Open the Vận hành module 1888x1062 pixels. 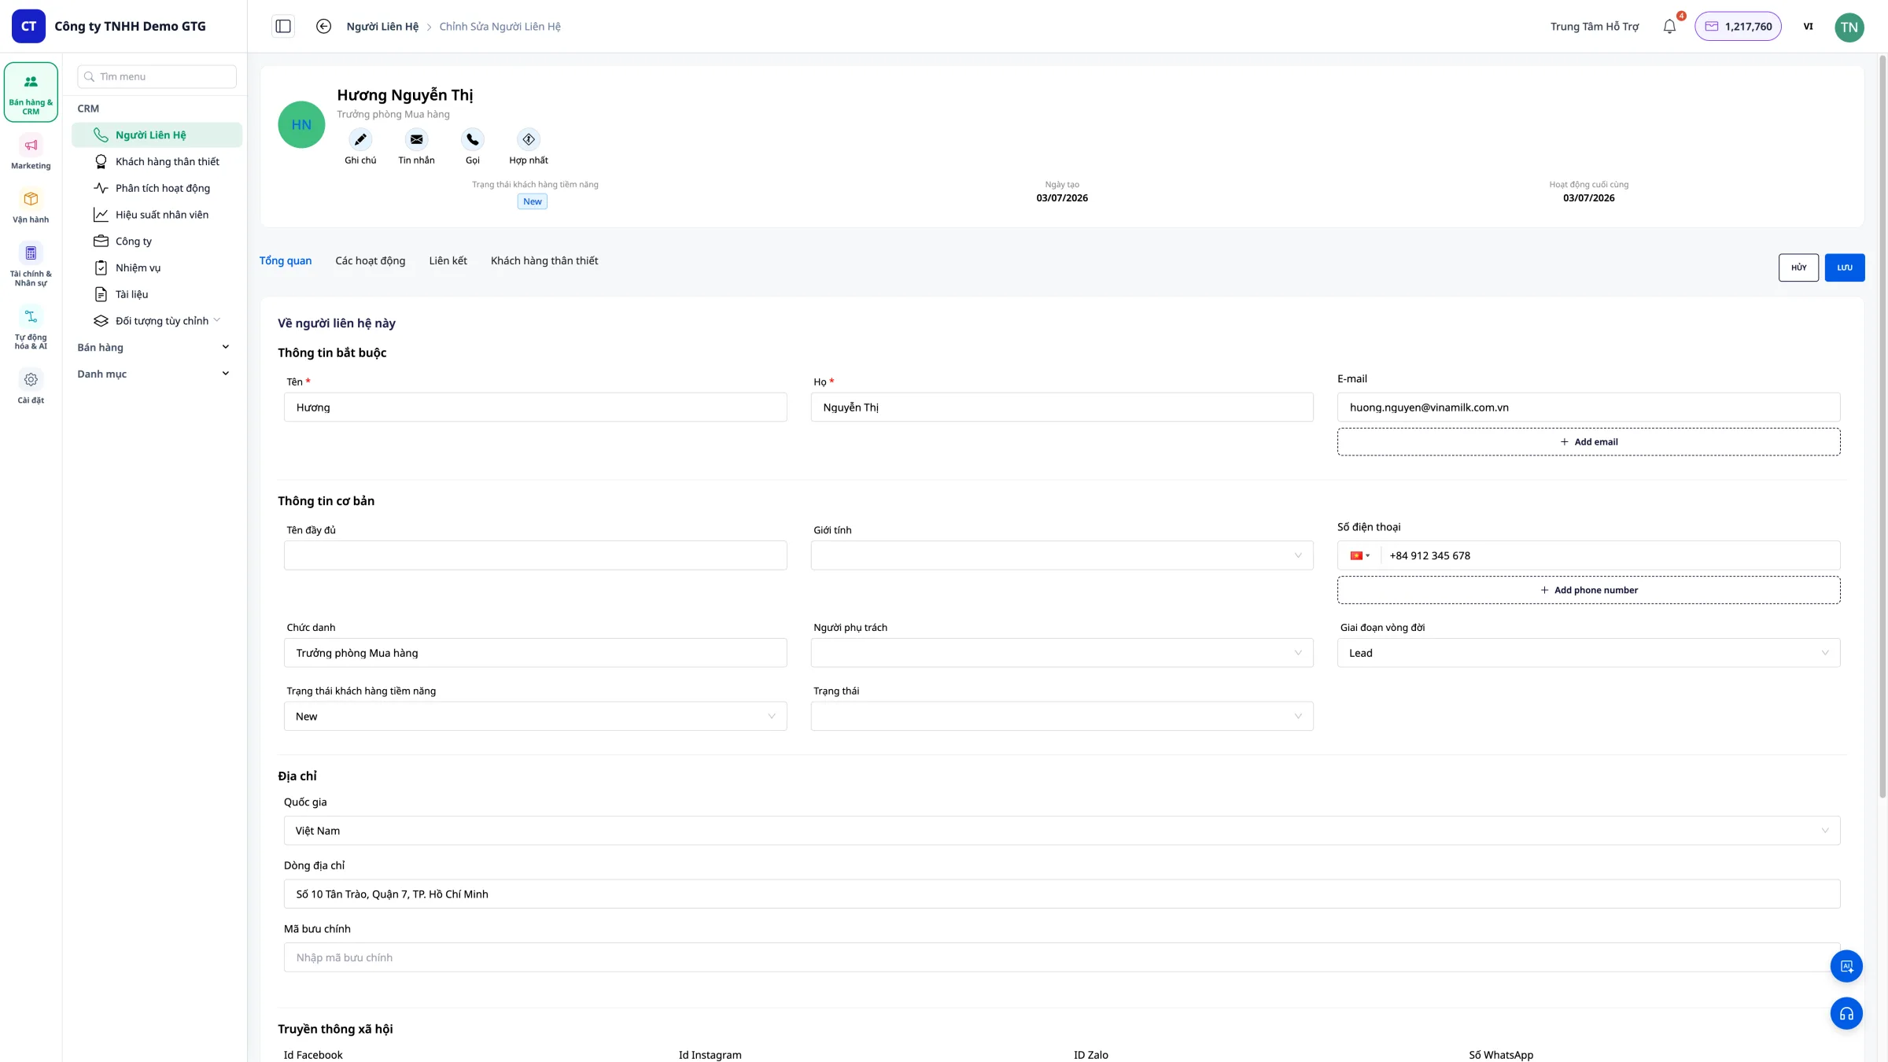(x=31, y=207)
